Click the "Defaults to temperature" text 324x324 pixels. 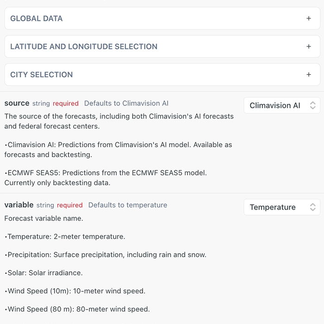(128, 206)
